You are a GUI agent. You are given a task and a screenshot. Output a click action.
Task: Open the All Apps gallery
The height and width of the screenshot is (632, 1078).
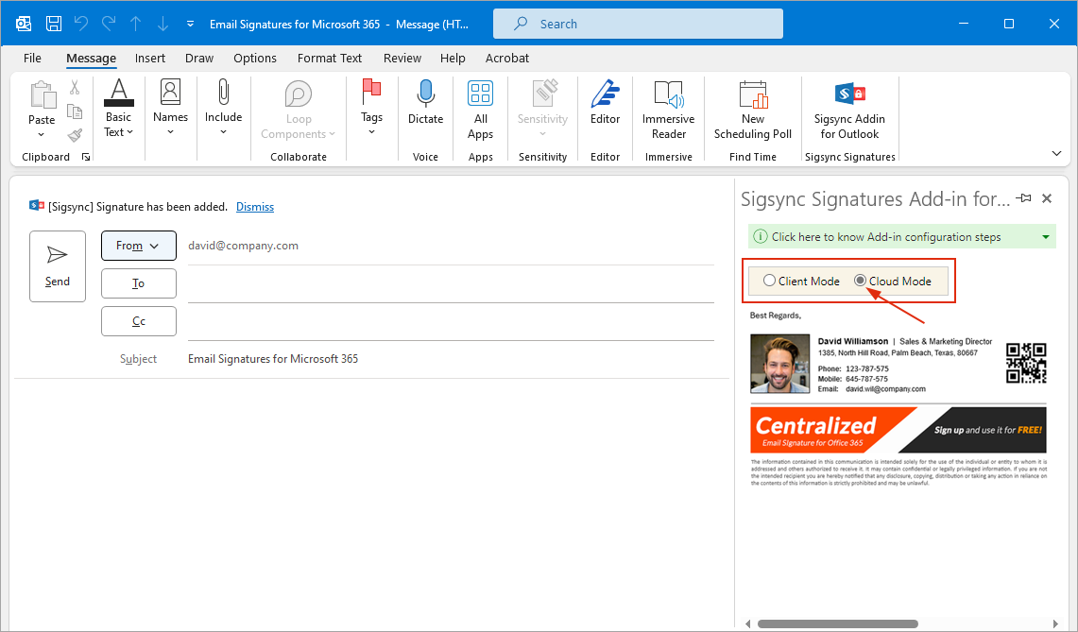pyautogui.click(x=480, y=110)
